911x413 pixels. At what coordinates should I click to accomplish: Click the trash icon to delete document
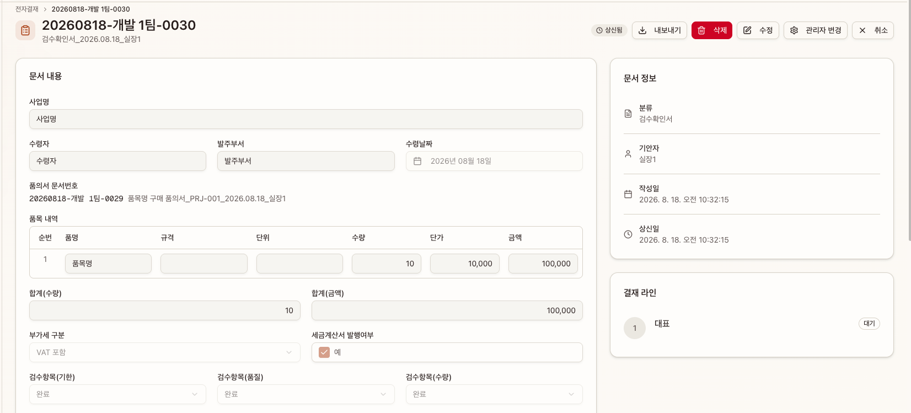[x=701, y=30]
